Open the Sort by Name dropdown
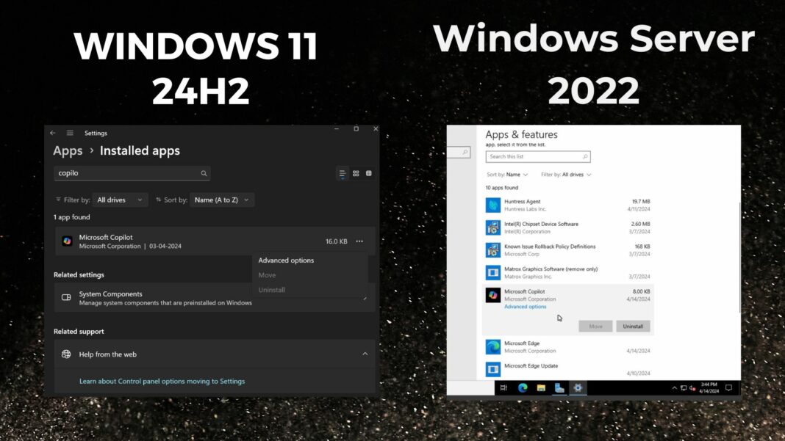The image size is (785, 441). 509,175
